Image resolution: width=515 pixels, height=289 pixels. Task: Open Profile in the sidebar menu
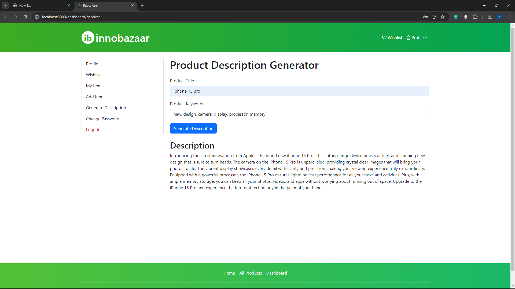(x=123, y=64)
